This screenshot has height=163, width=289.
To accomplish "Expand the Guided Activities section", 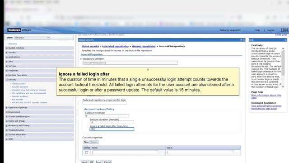I will pyautogui.click(x=7, y=48).
